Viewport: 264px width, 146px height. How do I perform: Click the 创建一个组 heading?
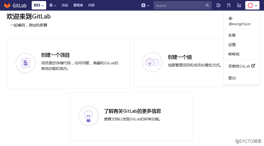(x=180, y=57)
